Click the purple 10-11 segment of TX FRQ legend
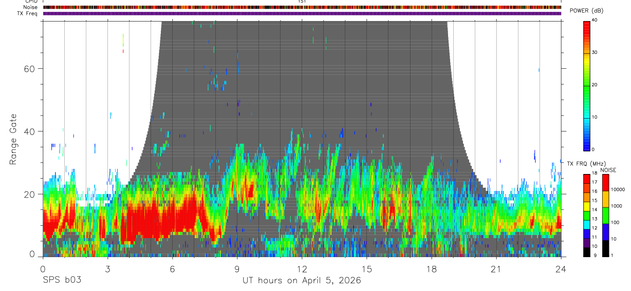Image resolution: width=631 pixels, height=291 pixels. click(587, 242)
